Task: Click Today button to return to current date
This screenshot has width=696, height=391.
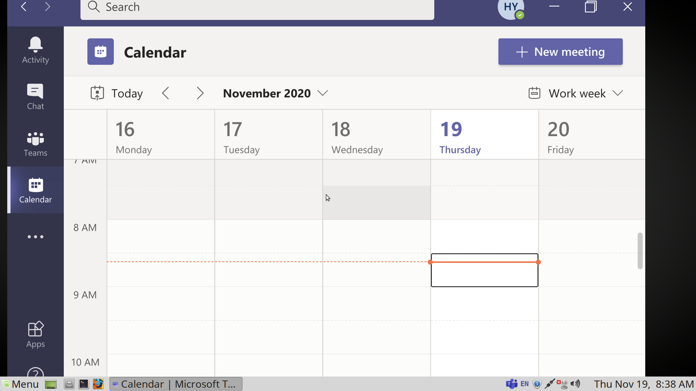Action: (x=117, y=93)
